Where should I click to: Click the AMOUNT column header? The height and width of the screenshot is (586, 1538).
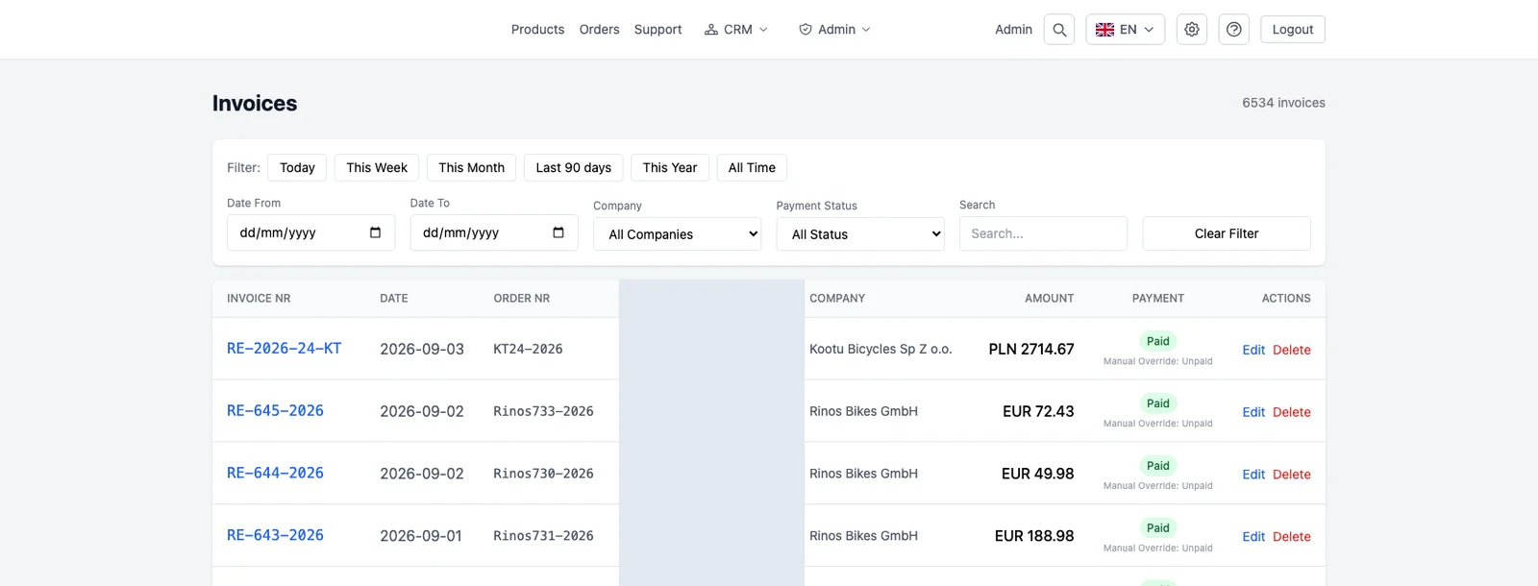pyautogui.click(x=1049, y=299)
